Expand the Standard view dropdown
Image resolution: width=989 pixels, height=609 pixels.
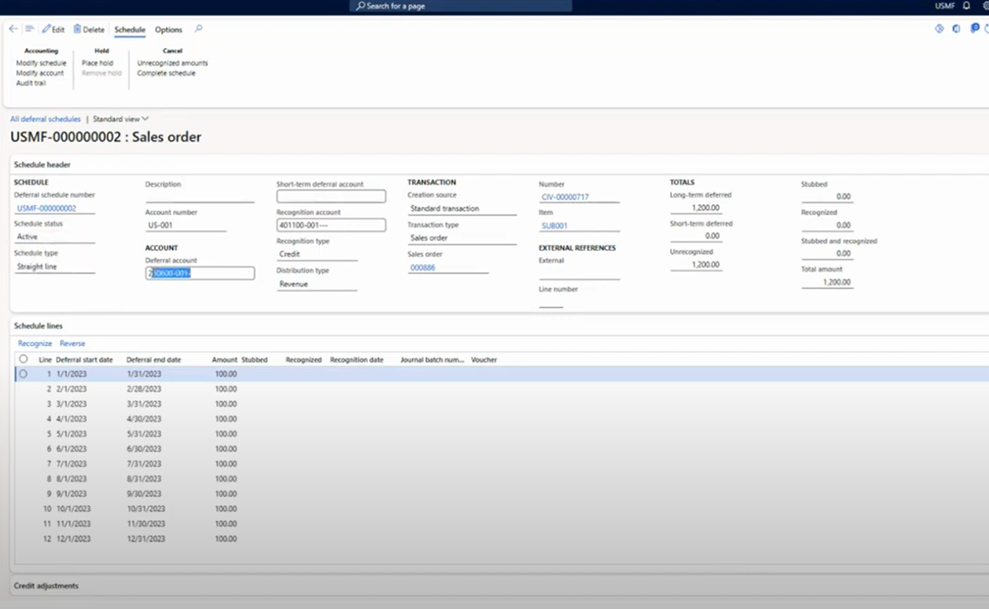[x=120, y=119]
